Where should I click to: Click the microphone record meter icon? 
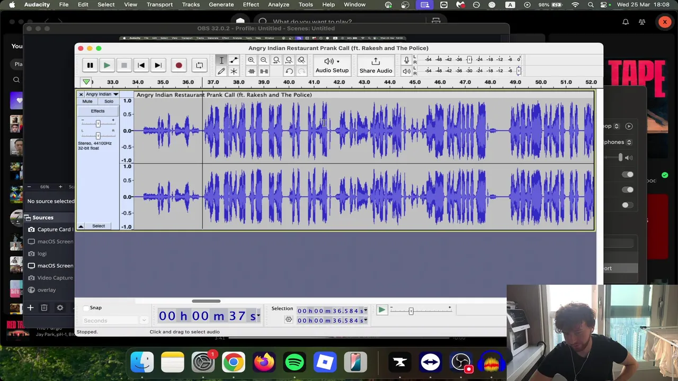click(406, 60)
